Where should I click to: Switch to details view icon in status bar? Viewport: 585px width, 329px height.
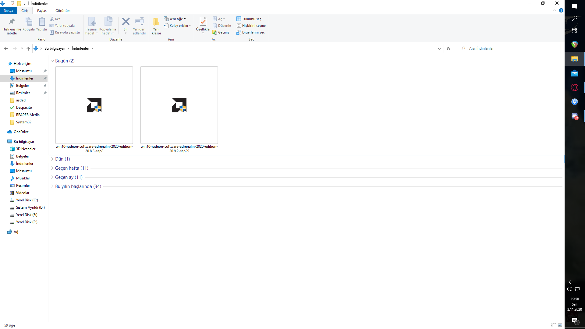pyautogui.click(x=553, y=325)
